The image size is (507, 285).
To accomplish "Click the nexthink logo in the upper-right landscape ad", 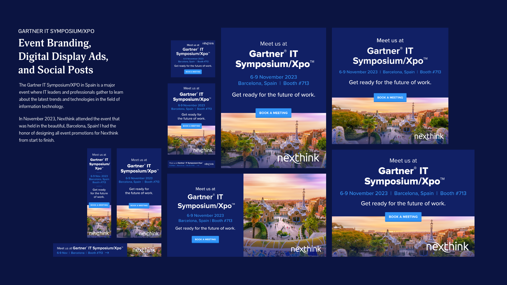I will 429,136.
